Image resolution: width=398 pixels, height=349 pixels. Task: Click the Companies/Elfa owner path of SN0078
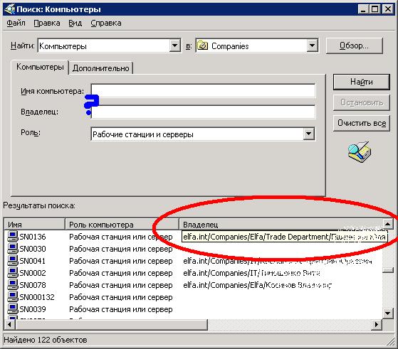(257, 285)
